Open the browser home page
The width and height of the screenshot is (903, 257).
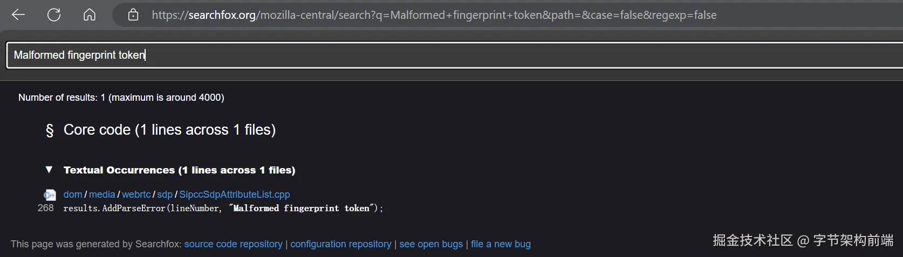(90, 15)
